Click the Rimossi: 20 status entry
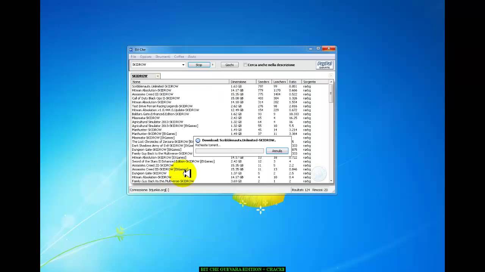 pos(320,190)
